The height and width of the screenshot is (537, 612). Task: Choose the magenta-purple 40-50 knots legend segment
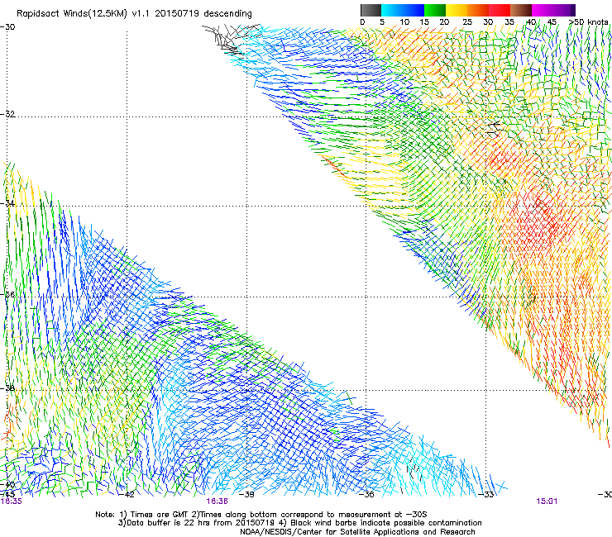(553, 10)
